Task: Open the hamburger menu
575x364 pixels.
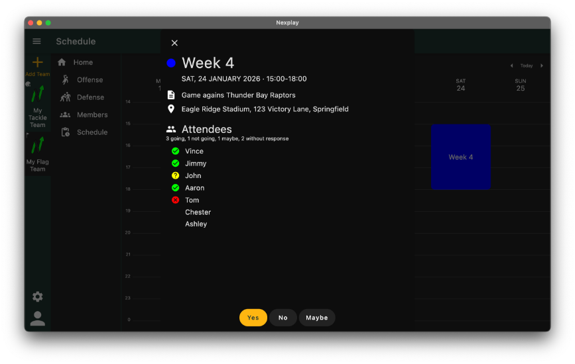Action: [x=37, y=42]
